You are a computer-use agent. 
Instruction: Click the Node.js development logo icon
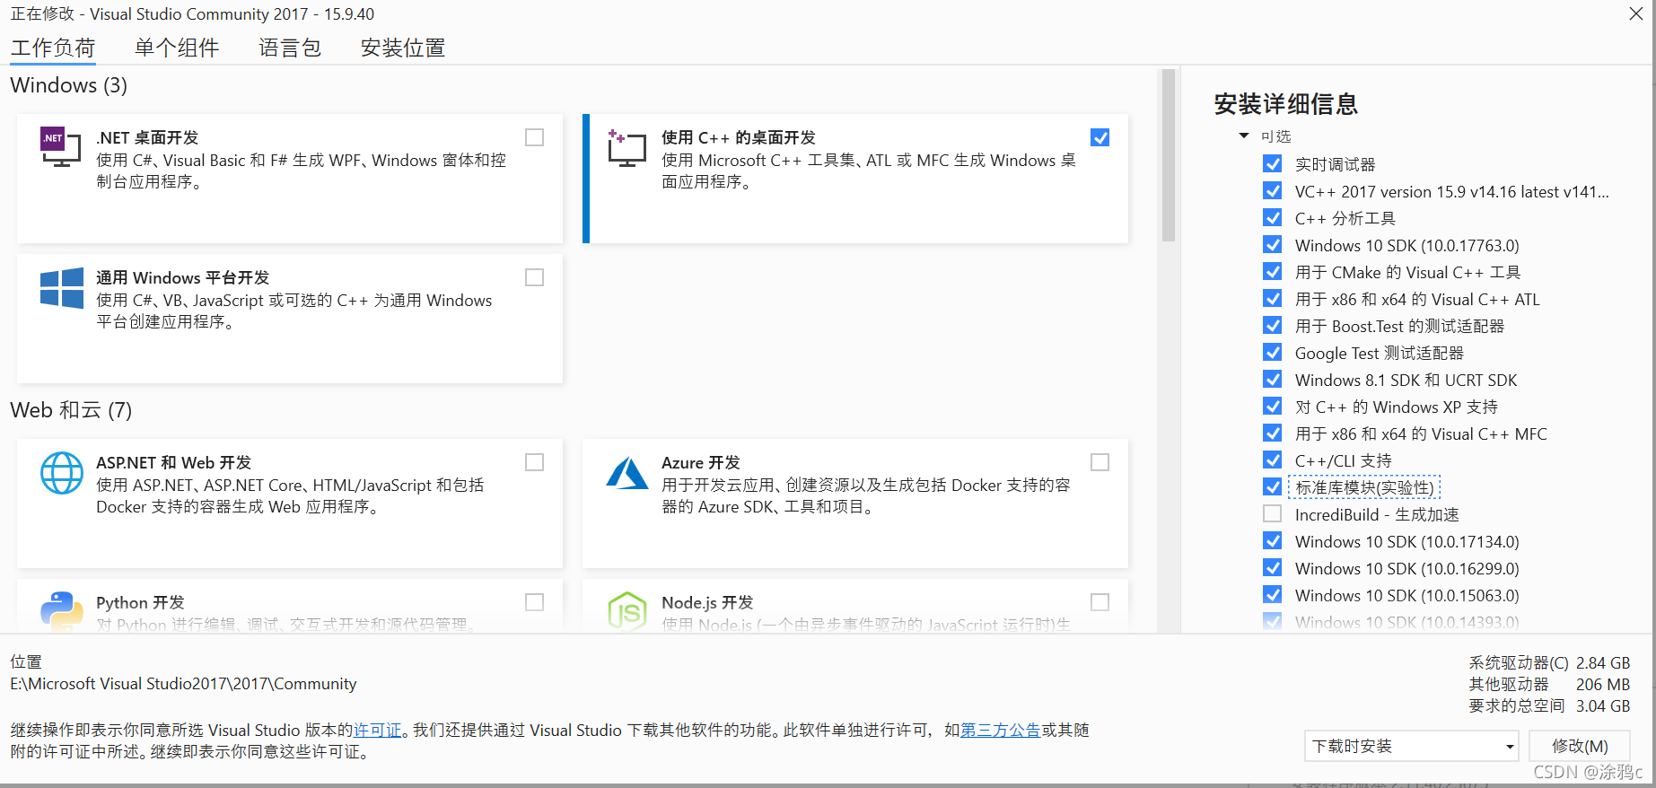627,611
